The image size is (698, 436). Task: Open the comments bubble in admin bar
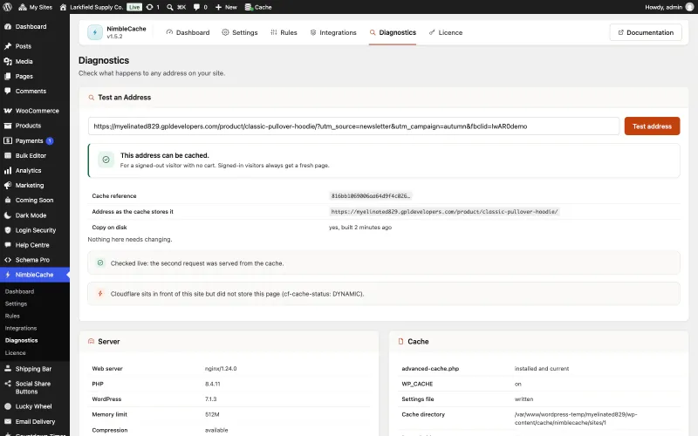point(201,7)
